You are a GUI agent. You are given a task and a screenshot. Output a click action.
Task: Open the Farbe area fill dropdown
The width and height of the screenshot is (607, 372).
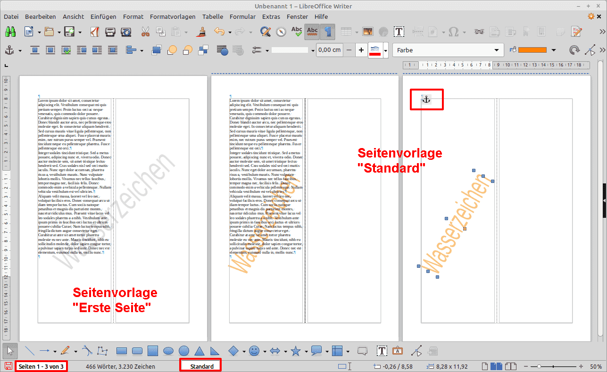pyautogui.click(x=448, y=50)
